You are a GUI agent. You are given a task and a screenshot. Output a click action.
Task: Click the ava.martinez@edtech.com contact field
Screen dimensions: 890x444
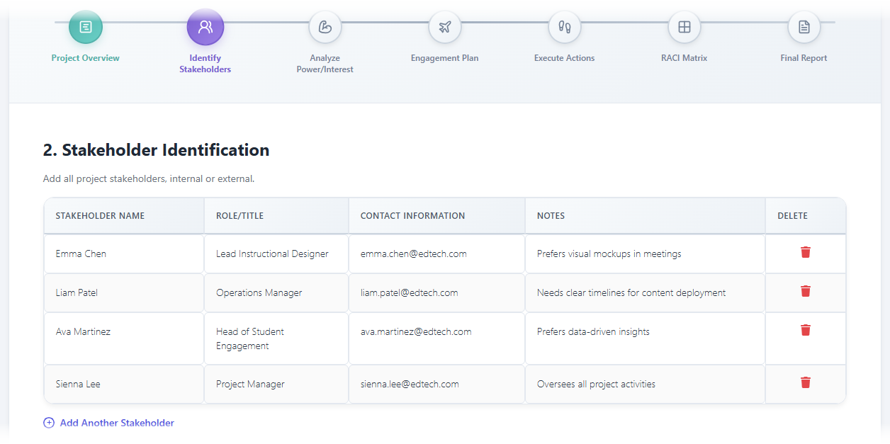(x=436, y=331)
